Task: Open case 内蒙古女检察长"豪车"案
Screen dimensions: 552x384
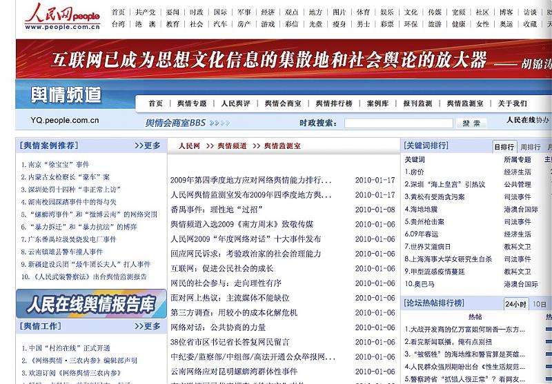Action: [65, 177]
